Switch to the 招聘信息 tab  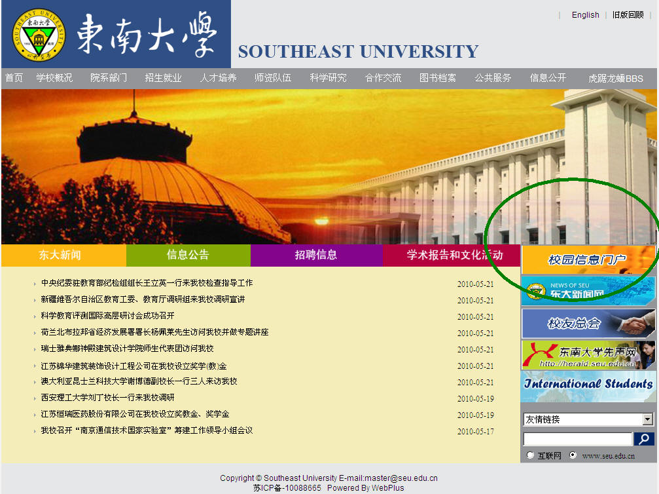click(x=316, y=255)
